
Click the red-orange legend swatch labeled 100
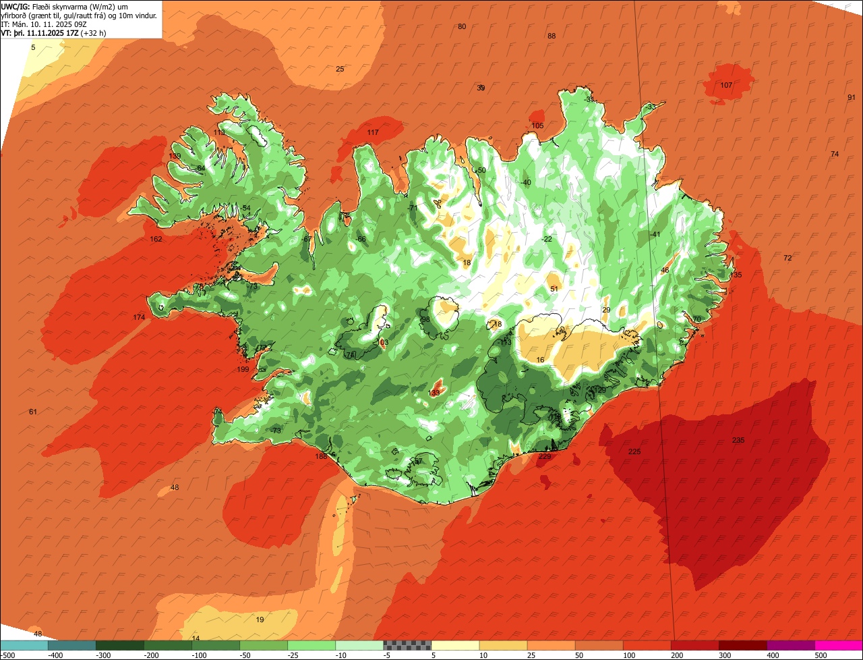pos(647,645)
